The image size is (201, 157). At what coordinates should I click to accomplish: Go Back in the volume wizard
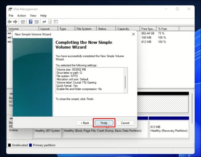(85, 123)
